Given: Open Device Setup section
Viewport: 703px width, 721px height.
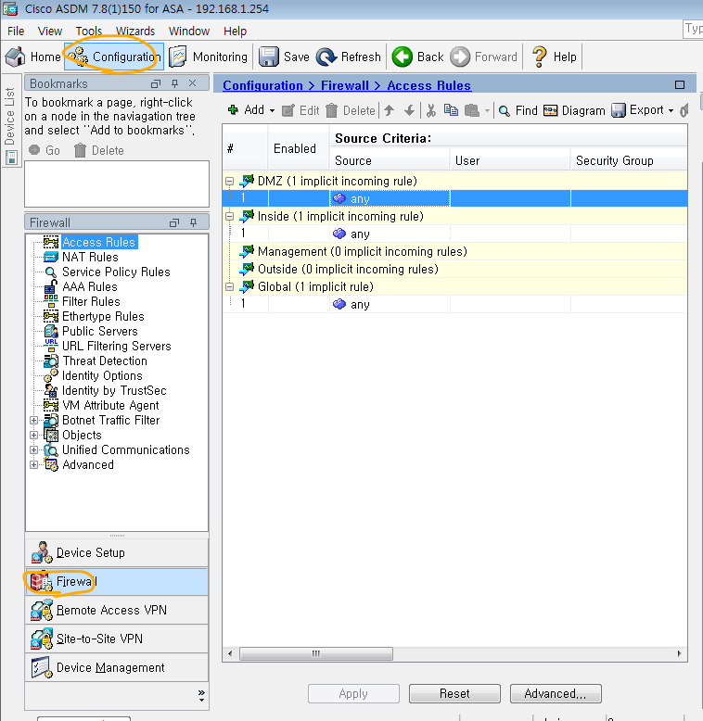Looking at the screenshot, I should [117, 552].
